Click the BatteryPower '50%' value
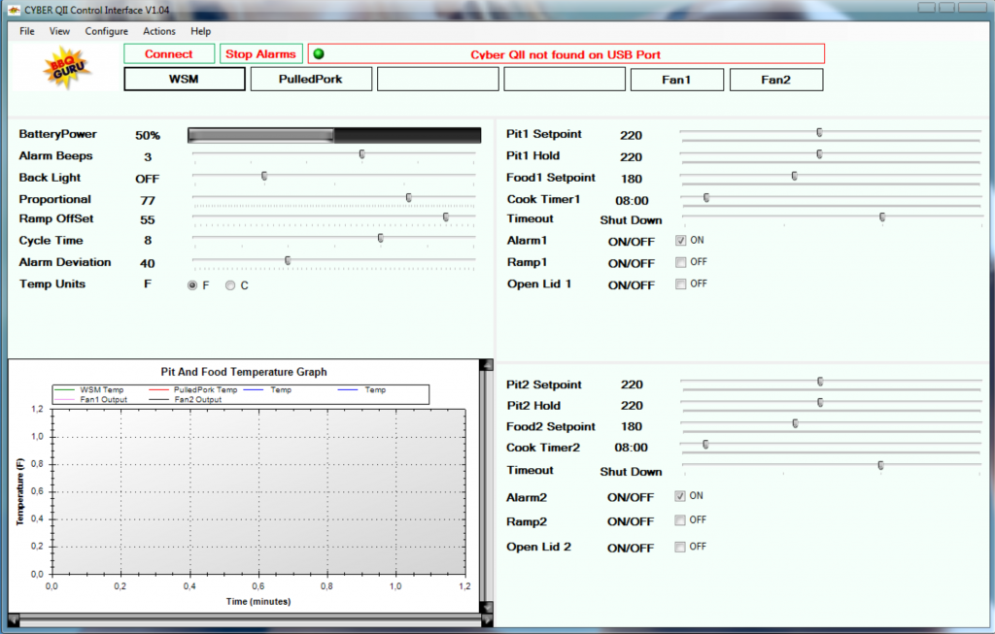The image size is (995, 634). tap(148, 135)
